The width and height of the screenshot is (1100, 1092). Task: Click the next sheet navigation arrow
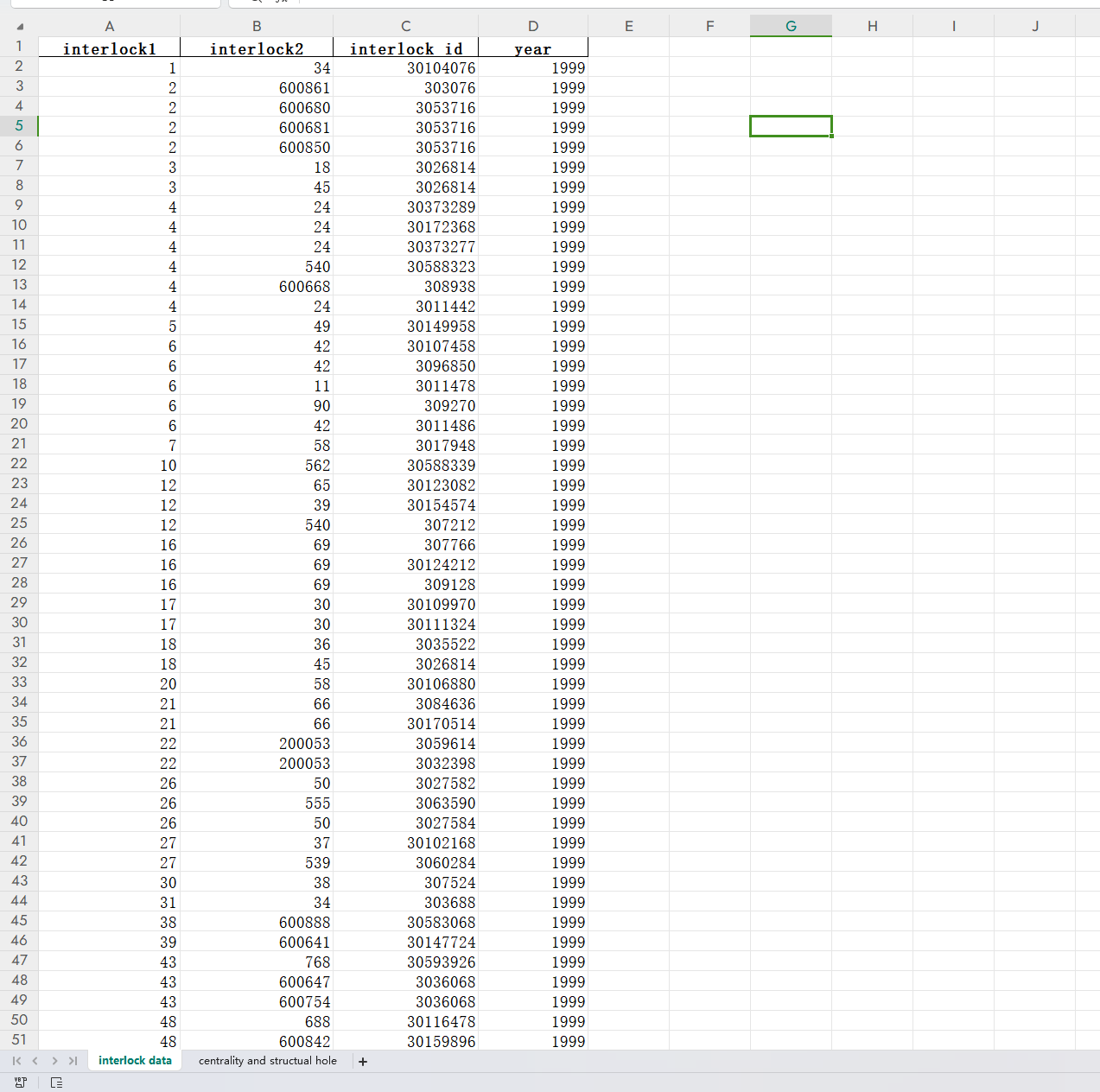pyautogui.click(x=54, y=1061)
